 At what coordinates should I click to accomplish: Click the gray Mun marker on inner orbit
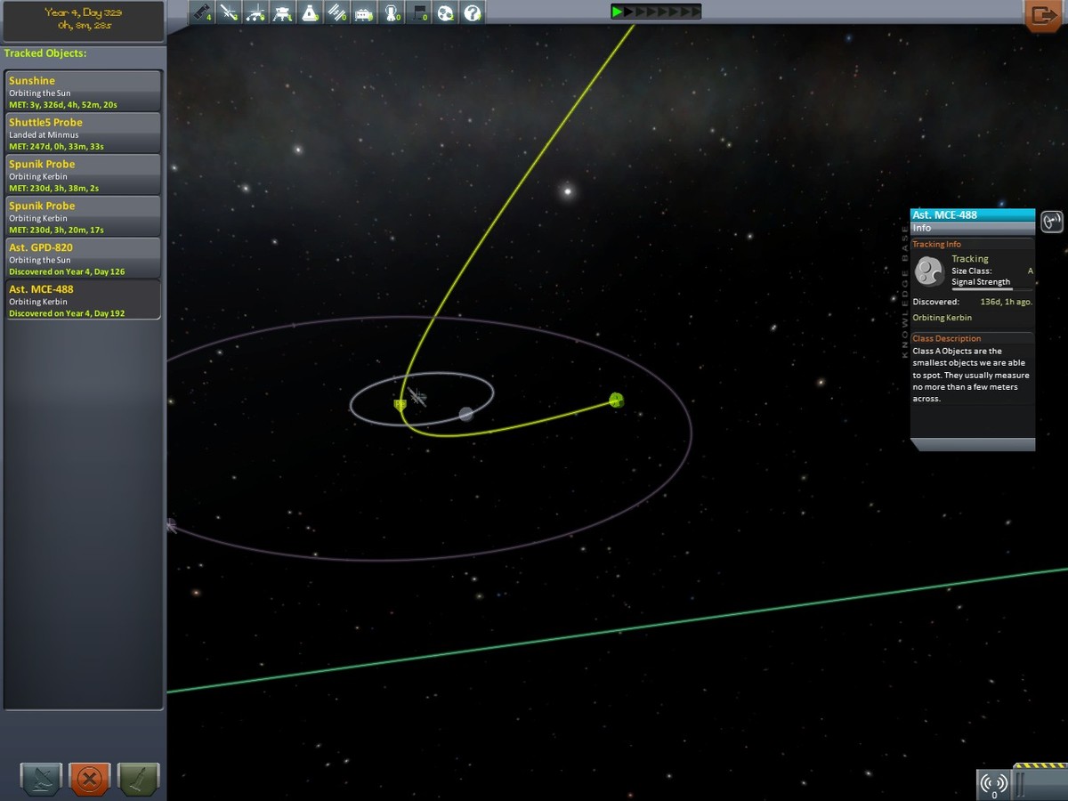point(465,414)
